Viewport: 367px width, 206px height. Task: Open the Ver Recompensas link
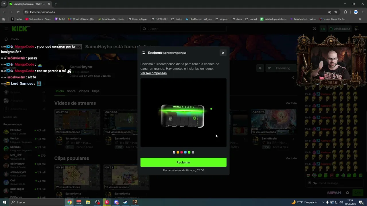click(x=153, y=73)
